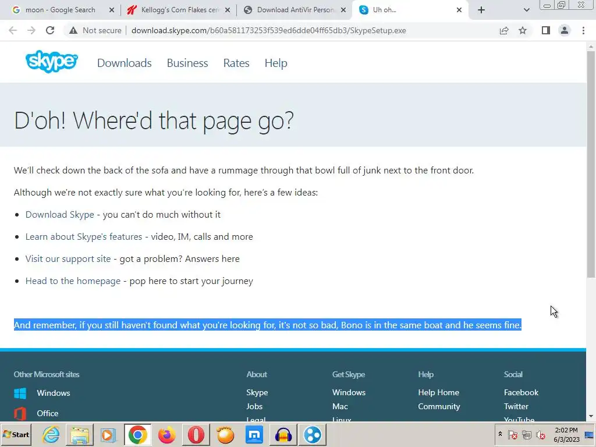This screenshot has width=596, height=447.
Task: Open Office under Other Microsoft sites
Action: pyautogui.click(x=48, y=413)
